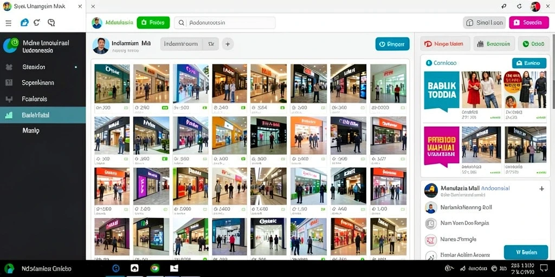Expand the Stenidon sidebar item
555x277 pixels.
pos(42,67)
